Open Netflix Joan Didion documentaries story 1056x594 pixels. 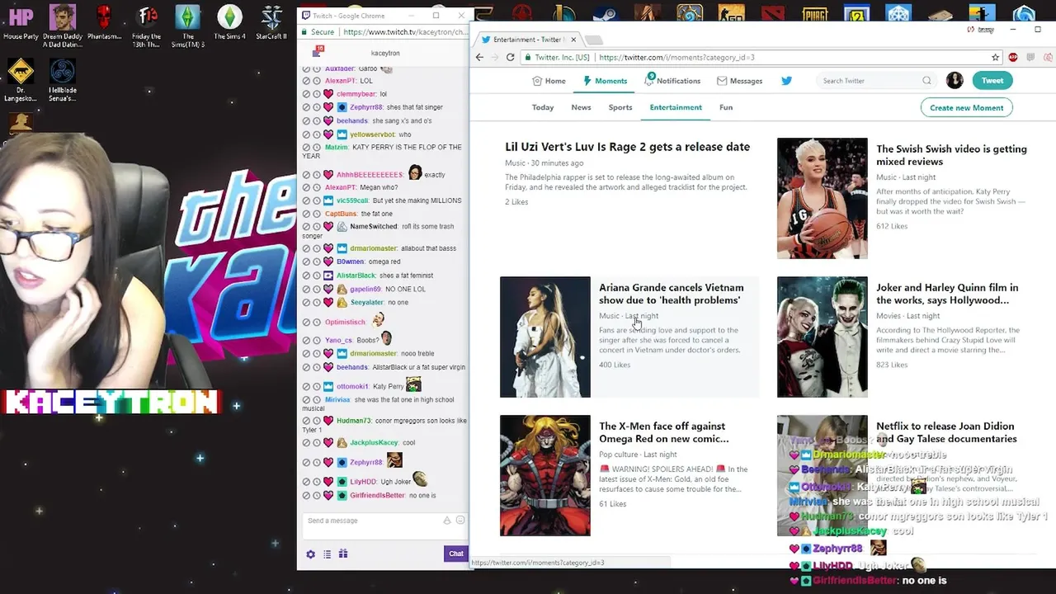[x=946, y=432]
